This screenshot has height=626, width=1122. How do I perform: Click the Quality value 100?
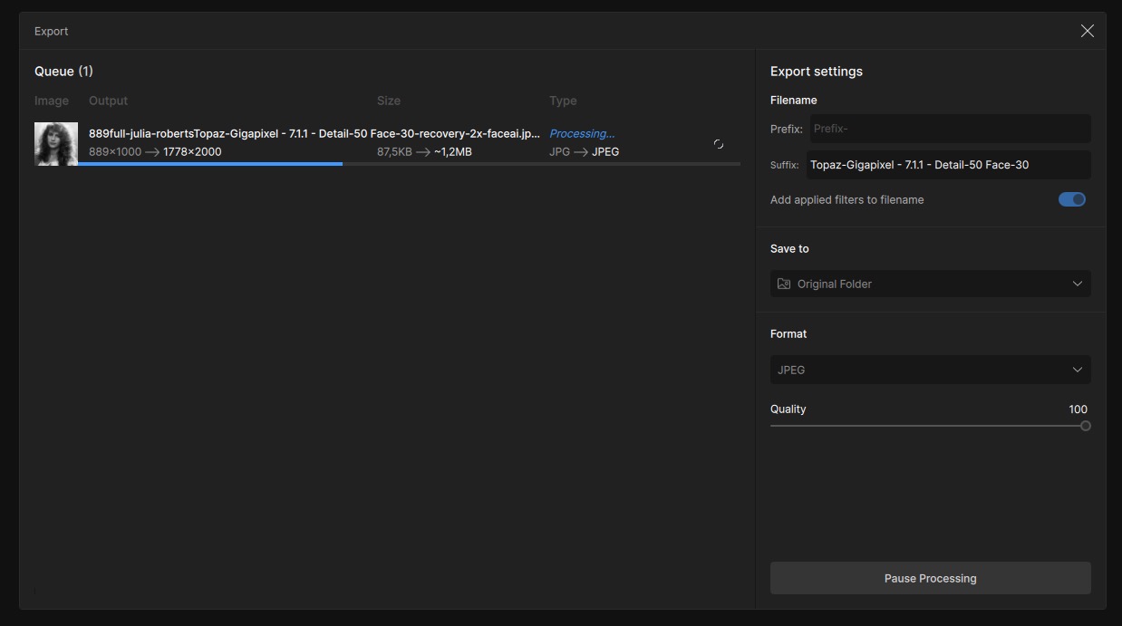[1078, 409]
